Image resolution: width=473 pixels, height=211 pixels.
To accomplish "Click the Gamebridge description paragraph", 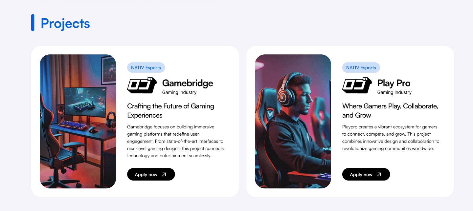I will pyautogui.click(x=175, y=141).
